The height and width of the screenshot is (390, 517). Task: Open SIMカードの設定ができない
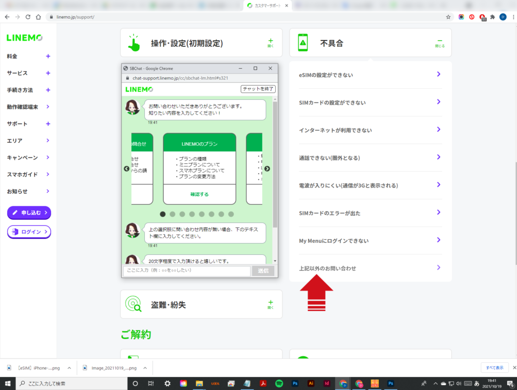click(x=370, y=102)
